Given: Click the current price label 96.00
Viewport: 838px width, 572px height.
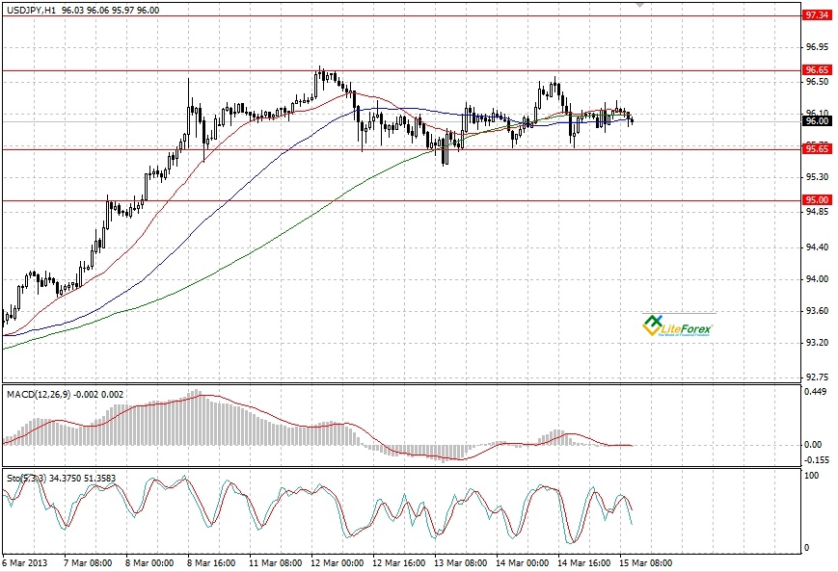Looking at the screenshot, I should pos(817,121).
